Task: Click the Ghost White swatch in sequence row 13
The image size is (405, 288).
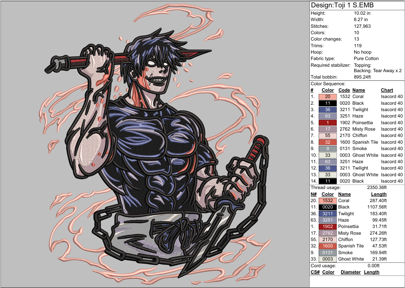Action: [328, 175]
